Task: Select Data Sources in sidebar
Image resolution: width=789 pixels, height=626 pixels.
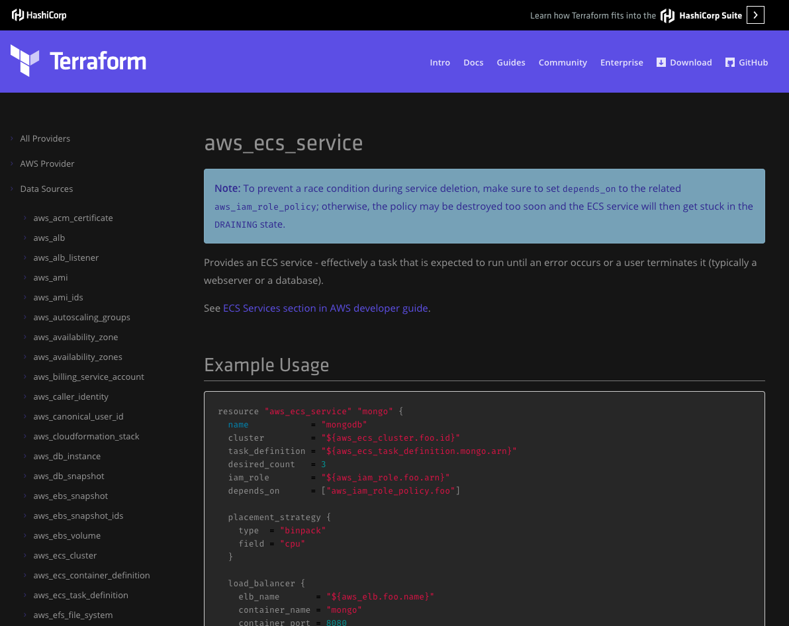Action: pyautogui.click(x=46, y=189)
